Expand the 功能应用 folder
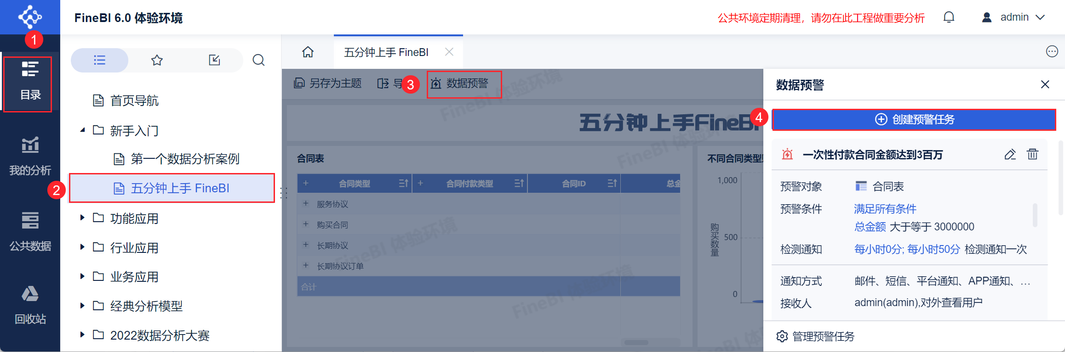Screen dimensions: 1065x352 click(82, 218)
